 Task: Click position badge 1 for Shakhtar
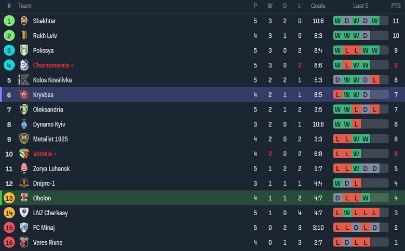click(9, 21)
